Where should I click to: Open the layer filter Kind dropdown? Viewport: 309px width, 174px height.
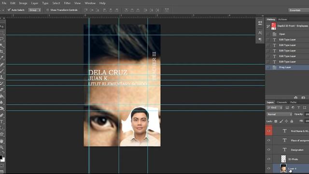(x=275, y=107)
